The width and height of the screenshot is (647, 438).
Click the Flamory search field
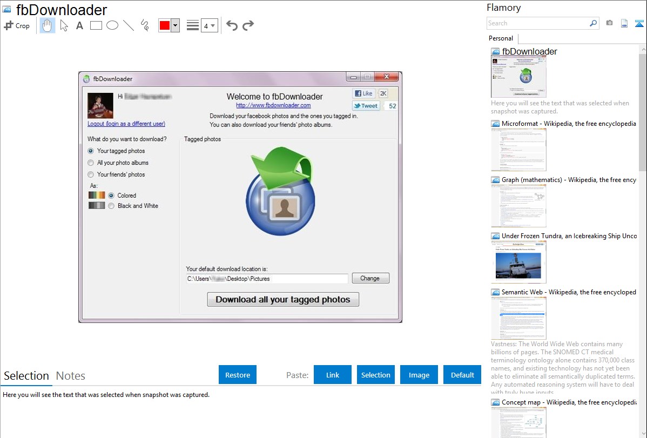coord(538,23)
